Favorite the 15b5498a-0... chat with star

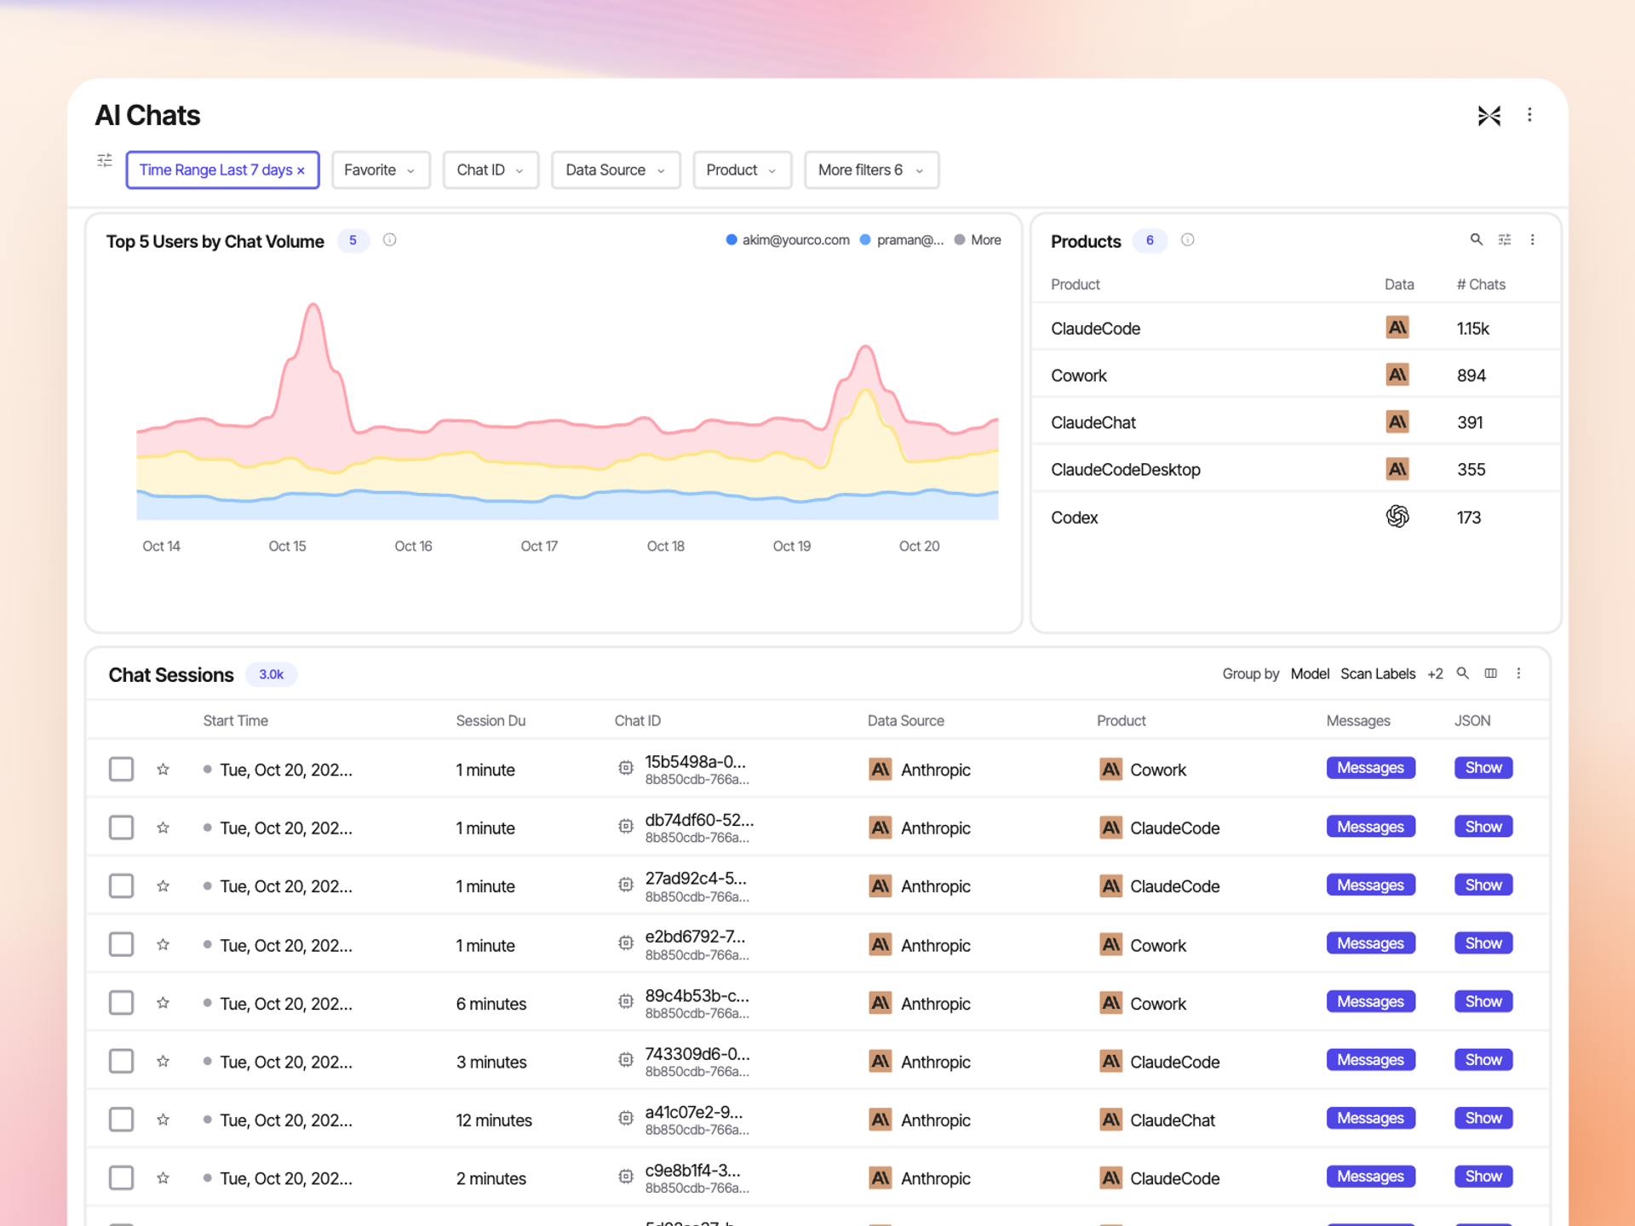click(x=163, y=770)
